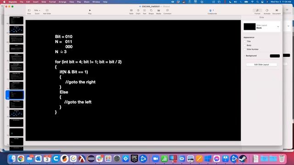Enable the Slide Number checkbox
The width and height of the screenshot is (294, 165).
pyautogui.click(x=245, y=49)
